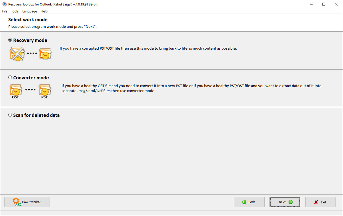The height and width of the screenshot is (216, 343).
Task: Click the green back arrow icon
Action: pyautogui.click(x=244, y=202)
